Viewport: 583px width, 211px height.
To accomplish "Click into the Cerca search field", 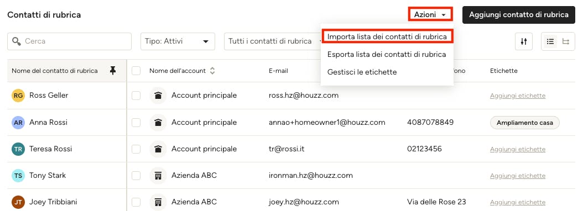I will click(70, 41).
